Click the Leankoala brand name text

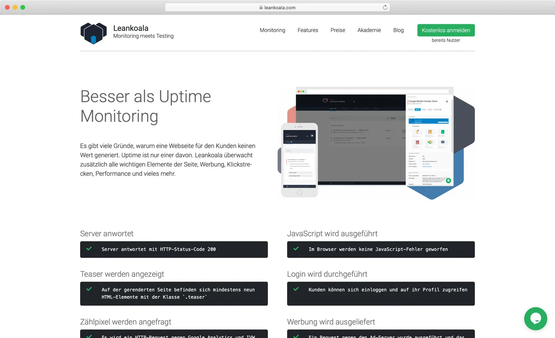130,28
